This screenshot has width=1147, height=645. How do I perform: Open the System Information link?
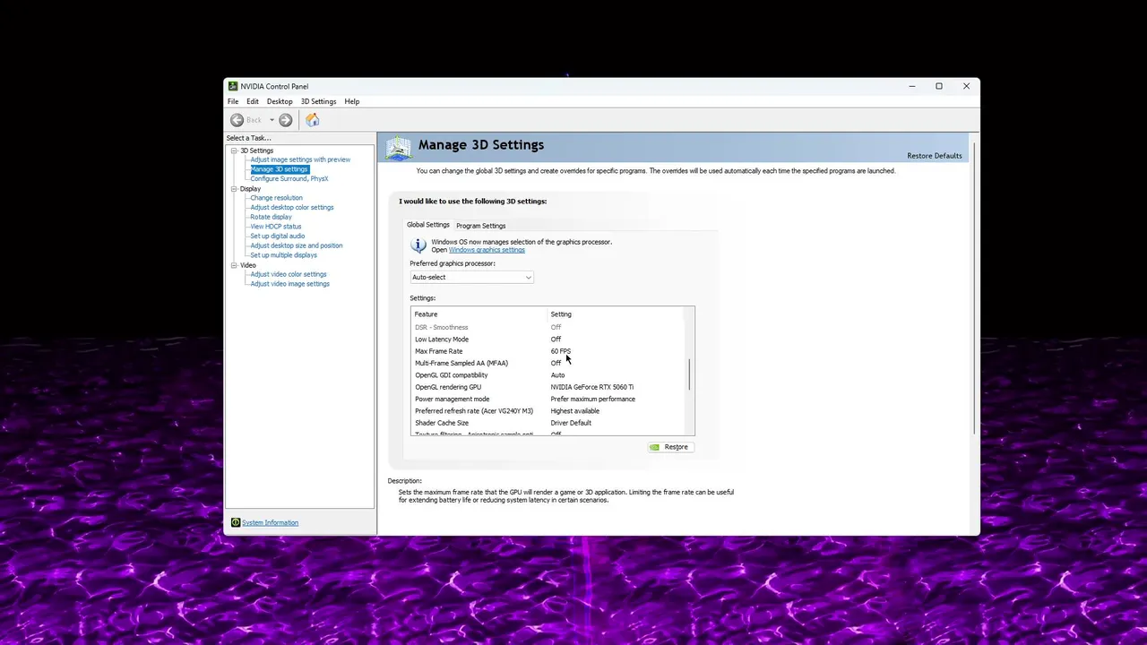(270, 522)
